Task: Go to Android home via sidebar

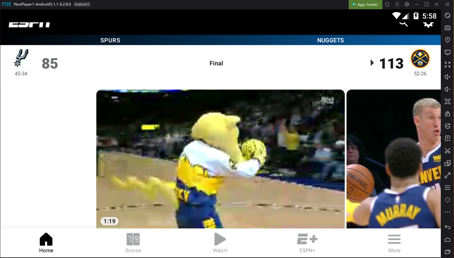Action: [448, 240]
